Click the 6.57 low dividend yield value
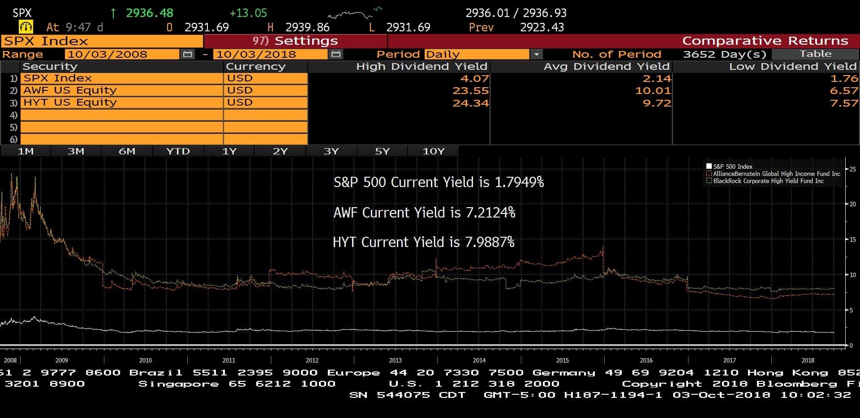This screenshot has width=860, height=418. 844,91
